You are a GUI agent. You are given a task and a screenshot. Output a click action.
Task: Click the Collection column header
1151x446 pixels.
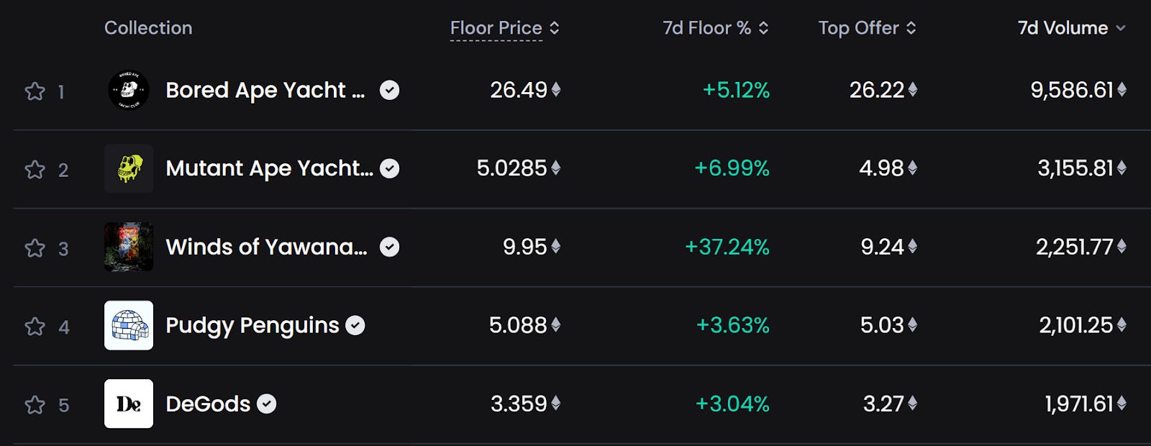click(x=148, y=28)
